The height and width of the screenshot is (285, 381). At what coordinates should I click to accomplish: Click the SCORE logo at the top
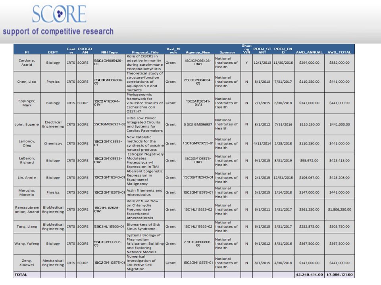[59, 14]
